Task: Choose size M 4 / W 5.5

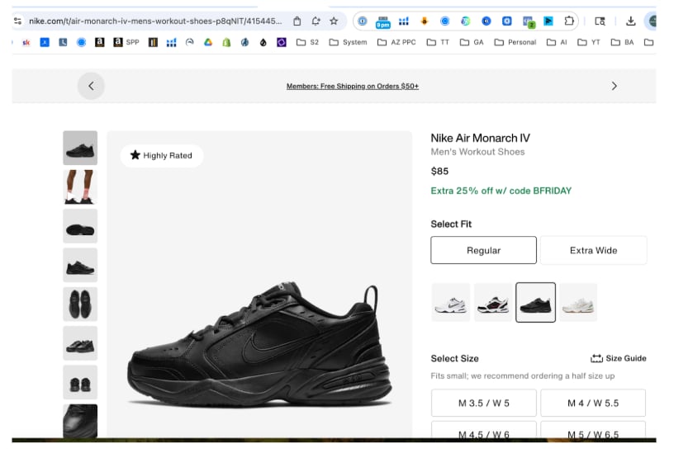Action: 593,403
